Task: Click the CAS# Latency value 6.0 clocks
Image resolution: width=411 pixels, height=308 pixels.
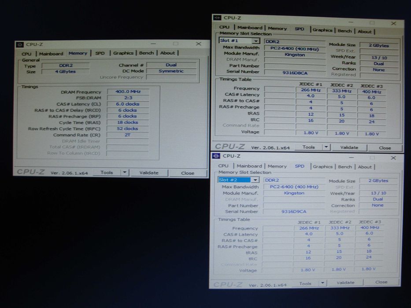Action: click(x=128, y=104)
